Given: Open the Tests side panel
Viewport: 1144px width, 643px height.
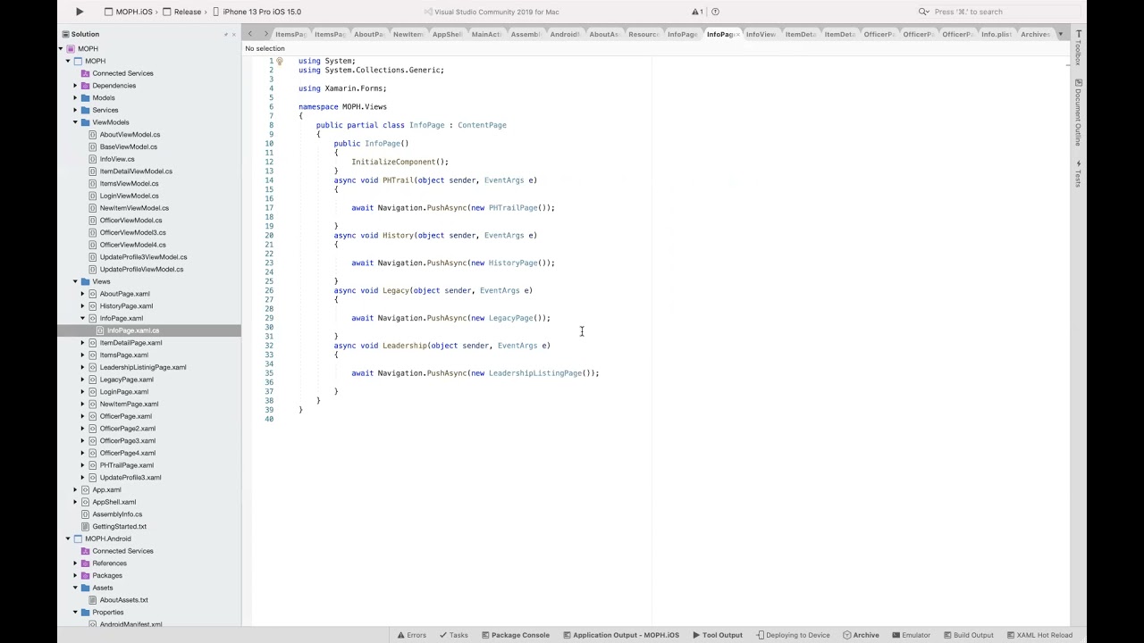Looking at the screenshot, I should click(x=1078, y=174).
